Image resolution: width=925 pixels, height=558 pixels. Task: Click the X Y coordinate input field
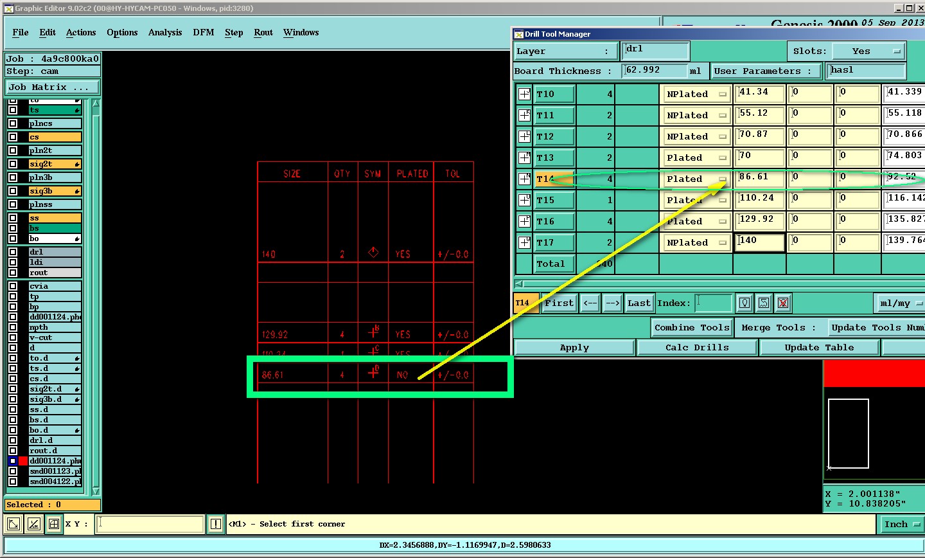click(150, 524)
